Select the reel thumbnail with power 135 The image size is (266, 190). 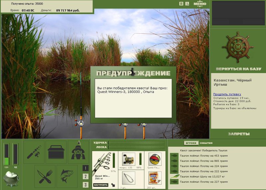(x=129, y=159)
